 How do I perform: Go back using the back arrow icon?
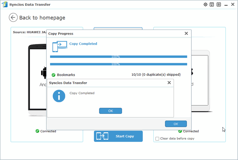[x=13, y=17]
